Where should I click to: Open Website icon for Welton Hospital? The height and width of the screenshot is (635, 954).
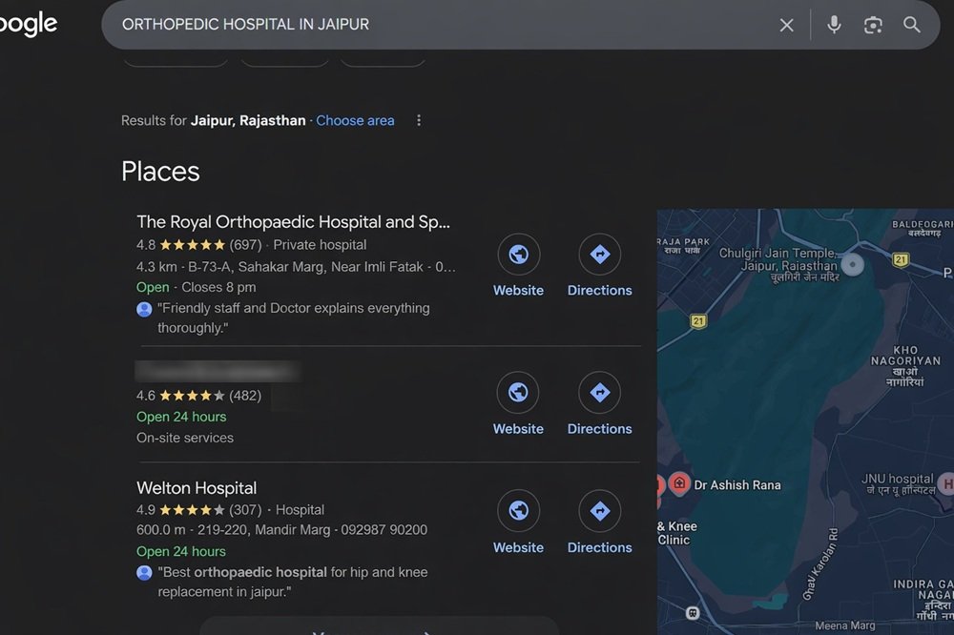[518, 511]
